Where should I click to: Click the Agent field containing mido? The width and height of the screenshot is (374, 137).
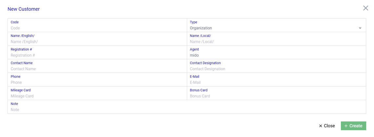[276, 55]
